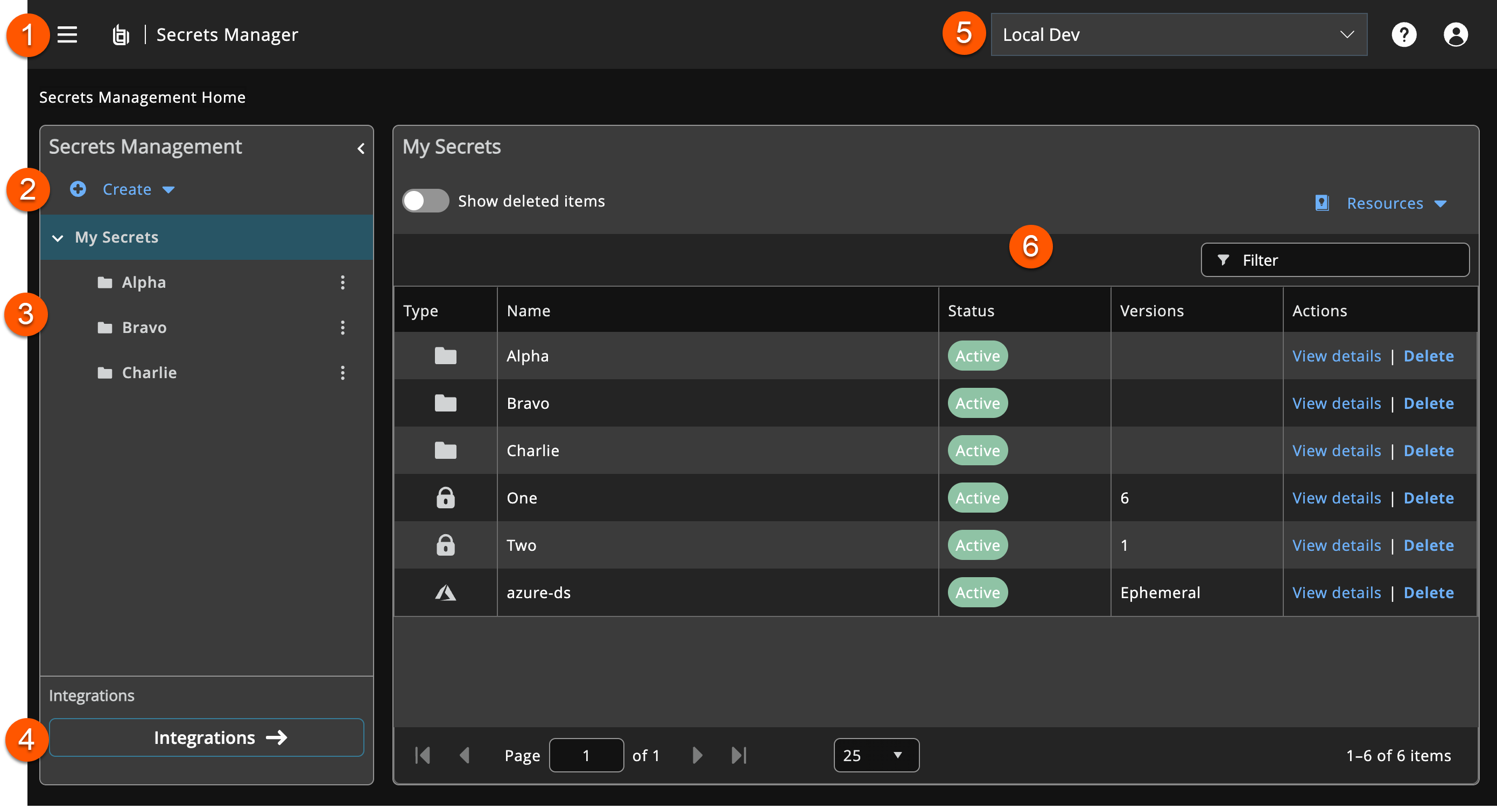Click the Name column header
Image resolution: width=1497 pixels, height=809 pixels.
717,310
